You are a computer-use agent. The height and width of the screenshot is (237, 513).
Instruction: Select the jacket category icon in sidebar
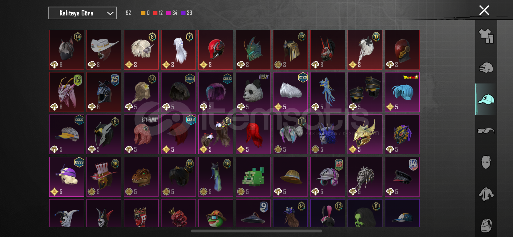(486, 194)
